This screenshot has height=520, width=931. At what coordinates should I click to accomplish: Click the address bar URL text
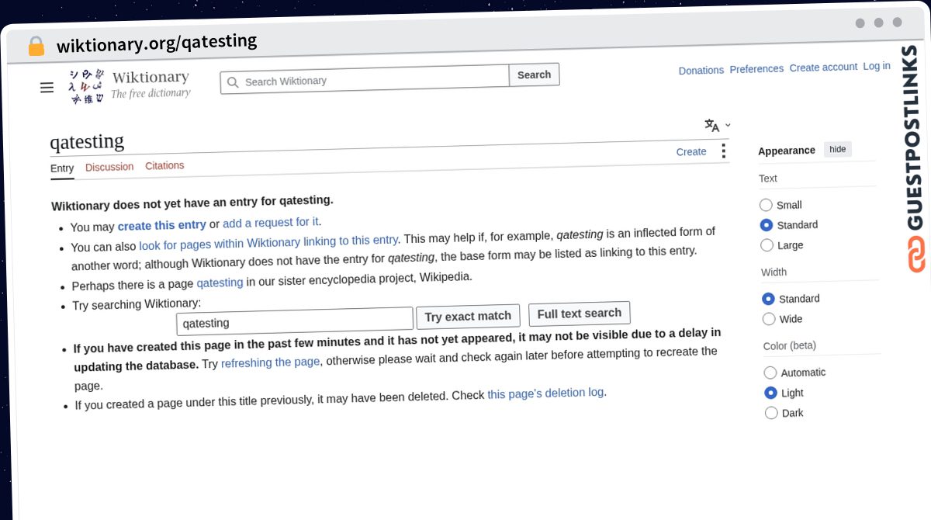157,43
